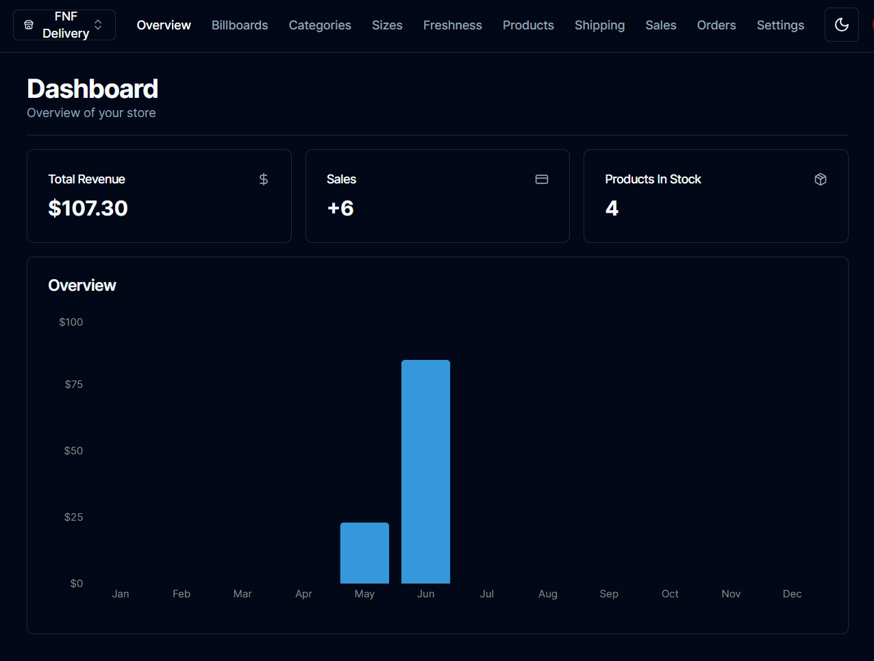Image resolution: width=874 pixels, height=661 pixels.
Task: Click the Total Revenue summary card
Action: [x=159, y=196]
